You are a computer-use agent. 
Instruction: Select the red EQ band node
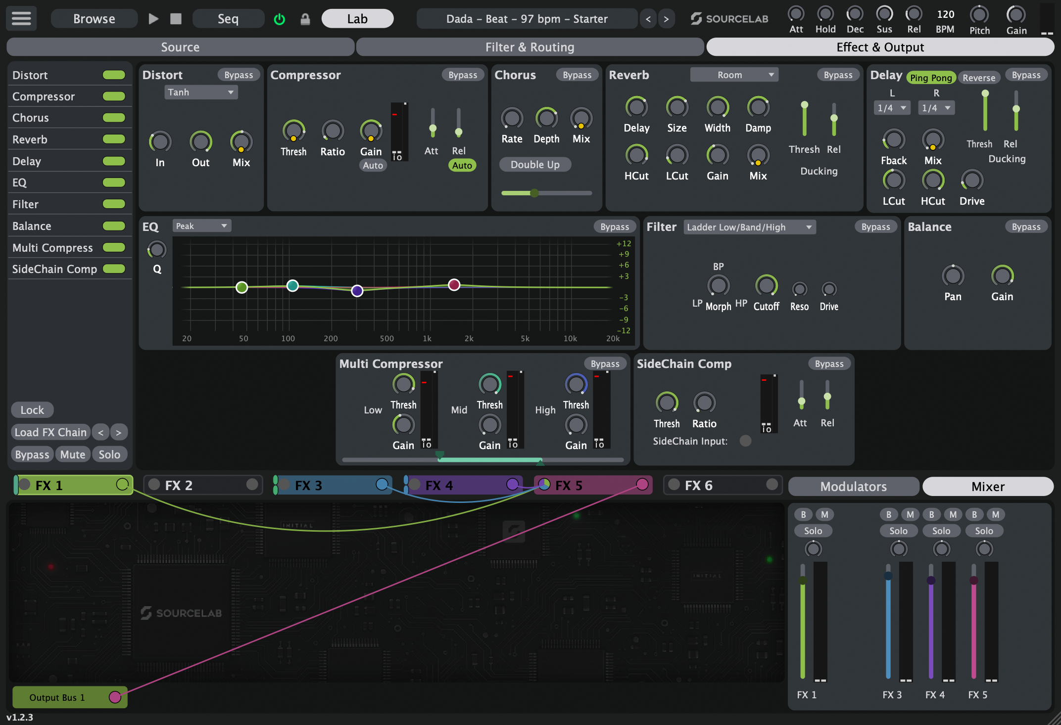click(454, 285)
